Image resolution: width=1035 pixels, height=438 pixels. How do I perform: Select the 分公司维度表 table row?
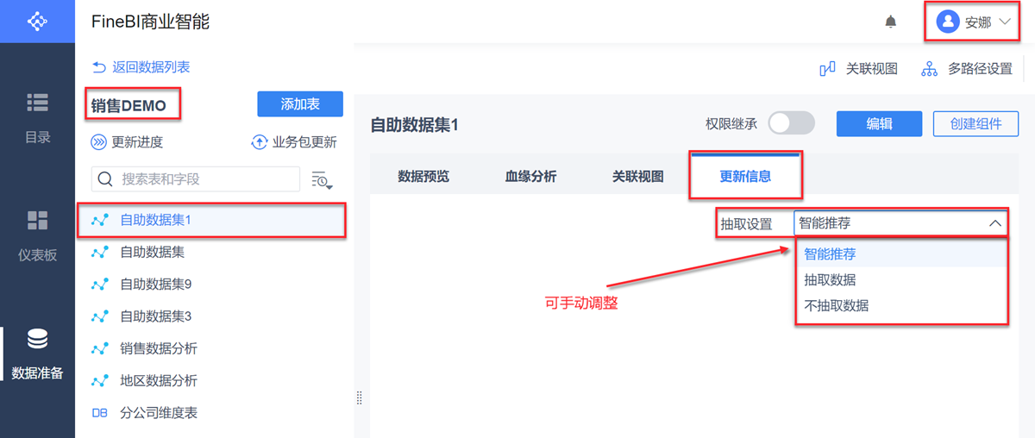[215, 413]
